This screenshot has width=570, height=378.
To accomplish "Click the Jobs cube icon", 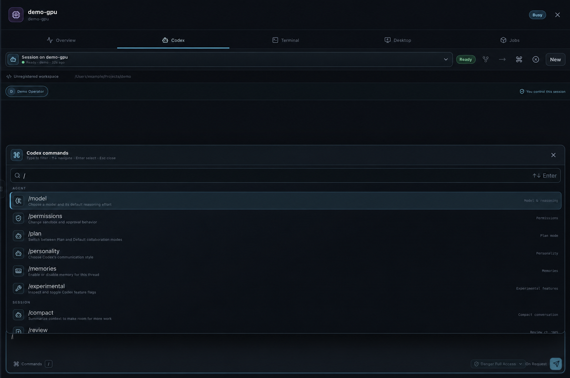I will pos(503,40).
